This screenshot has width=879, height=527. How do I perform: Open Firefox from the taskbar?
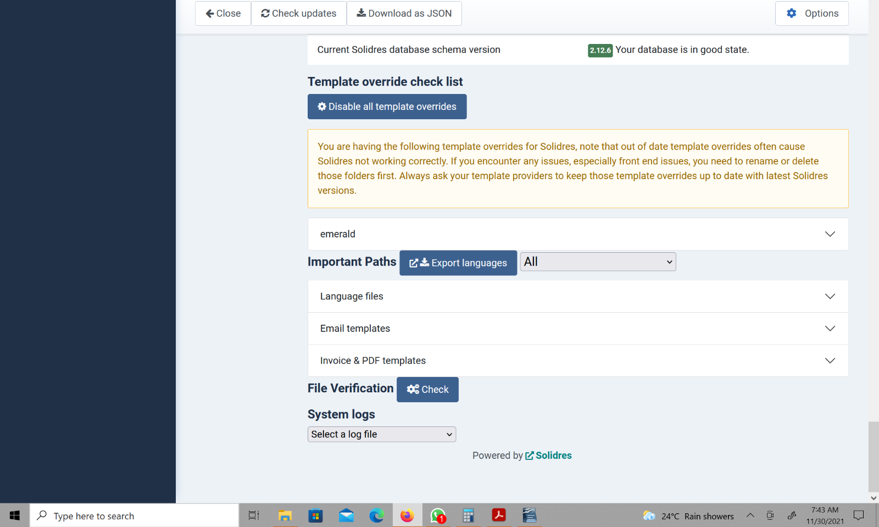[407, 515]
